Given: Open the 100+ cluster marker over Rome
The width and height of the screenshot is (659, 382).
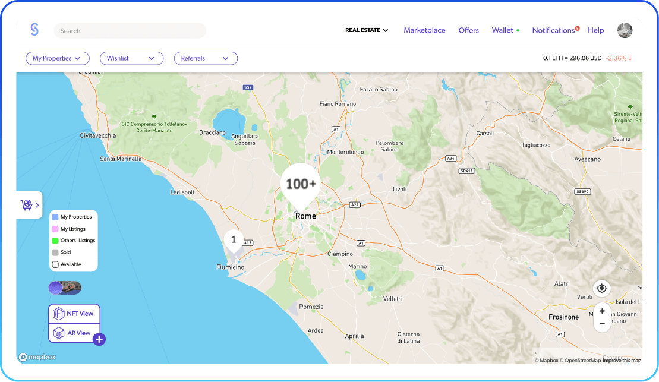Looking at the screenshot, I should [301, 184].
